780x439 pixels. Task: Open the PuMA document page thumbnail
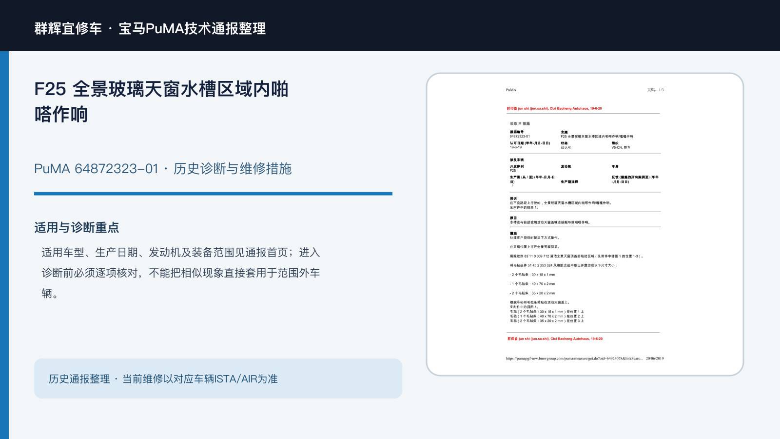pos(585,224)
